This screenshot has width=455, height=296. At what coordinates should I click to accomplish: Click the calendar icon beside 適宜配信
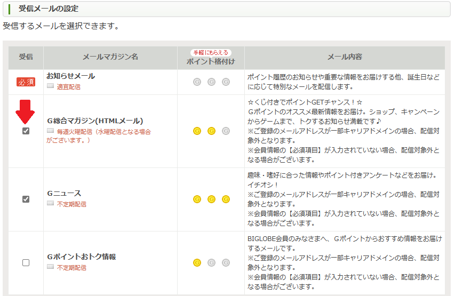click(x=51, y=86)
